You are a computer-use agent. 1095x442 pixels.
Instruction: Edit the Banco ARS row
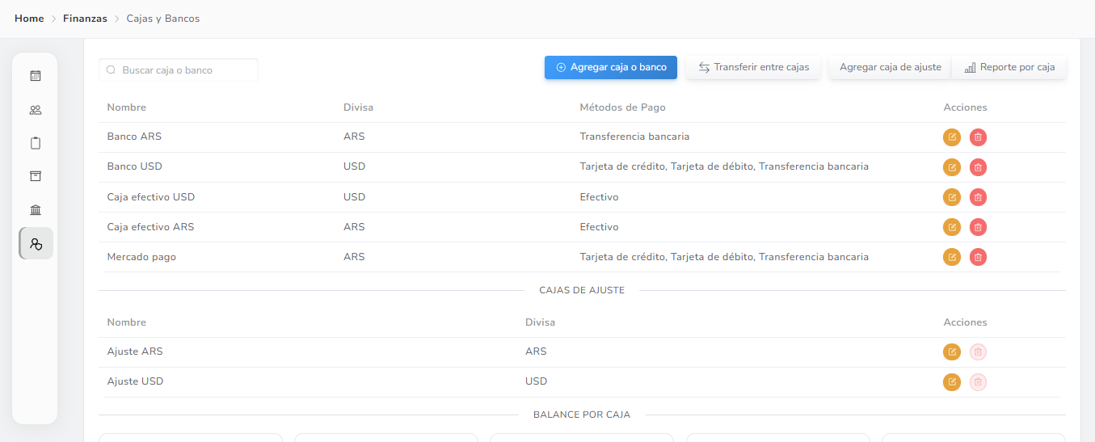[952, 137]
